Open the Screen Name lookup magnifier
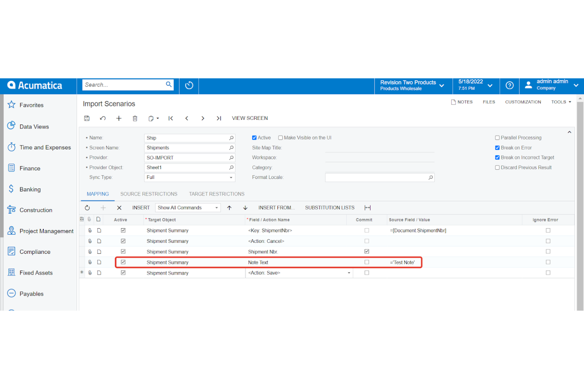584x389 pixels. point(232,148)
